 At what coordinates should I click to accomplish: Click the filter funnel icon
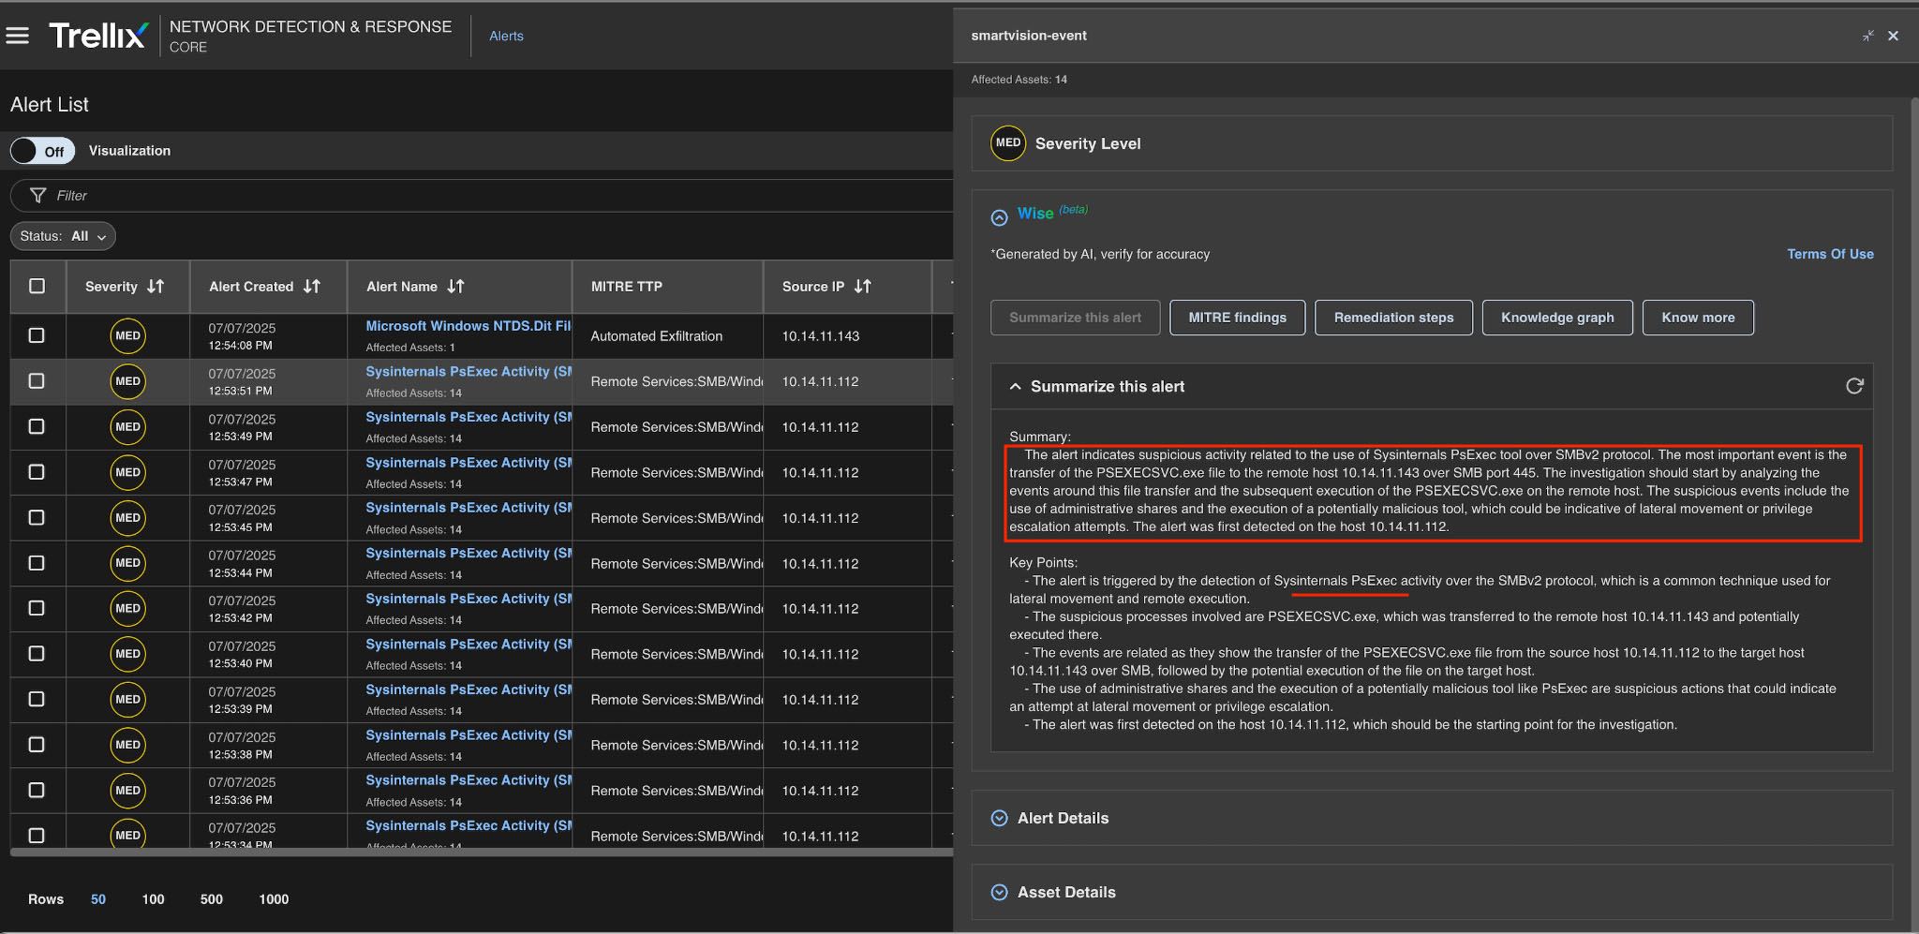[x=38, y=196]
